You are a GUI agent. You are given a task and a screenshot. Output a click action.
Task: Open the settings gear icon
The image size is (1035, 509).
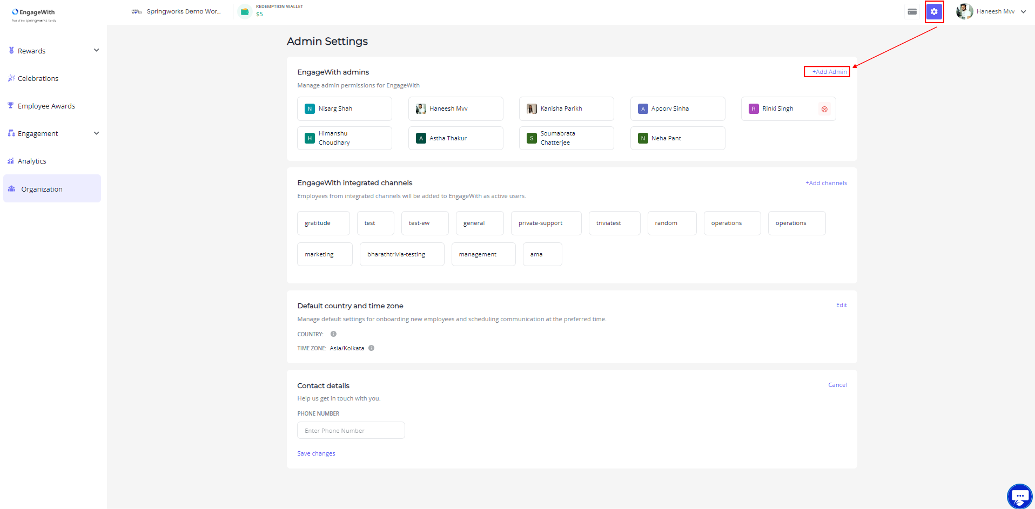(934, 11)
